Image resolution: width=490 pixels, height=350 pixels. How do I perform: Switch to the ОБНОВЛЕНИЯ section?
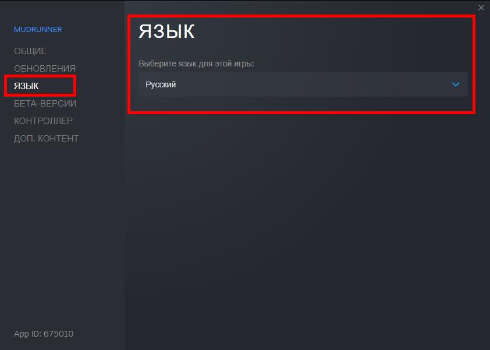tap(45, 69)
